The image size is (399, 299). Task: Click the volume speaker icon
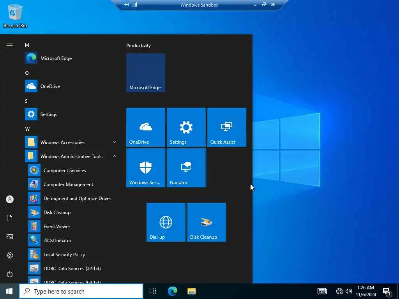tap(349, 291)
